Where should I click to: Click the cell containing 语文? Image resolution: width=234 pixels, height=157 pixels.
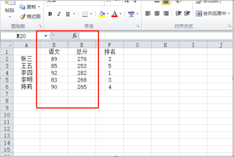coord(54,52)
